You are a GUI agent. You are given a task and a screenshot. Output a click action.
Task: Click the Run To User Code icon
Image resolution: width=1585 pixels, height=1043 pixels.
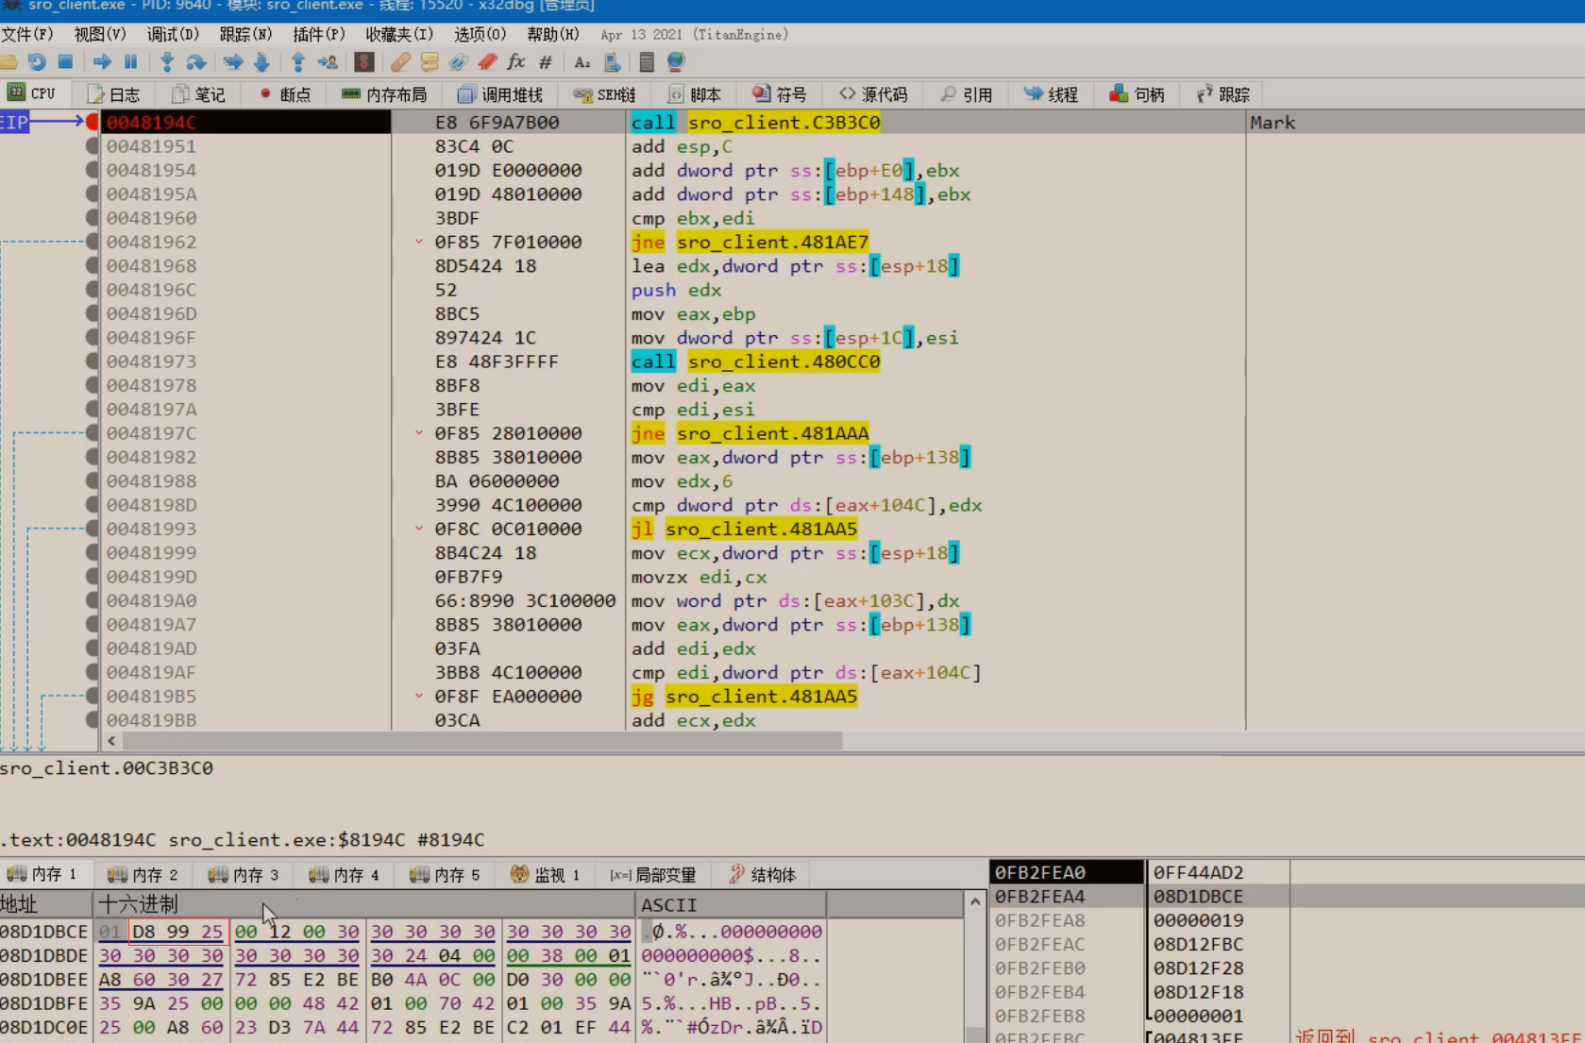[328, 62]
